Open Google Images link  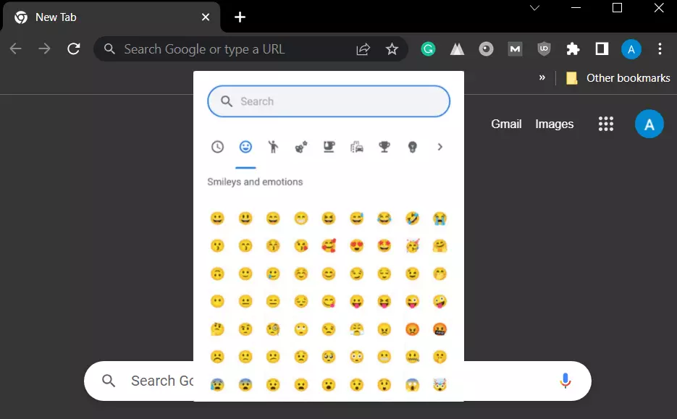point(554,124)
